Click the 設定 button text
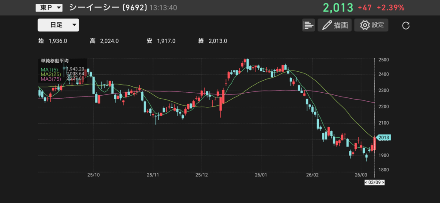 [378, 25]
